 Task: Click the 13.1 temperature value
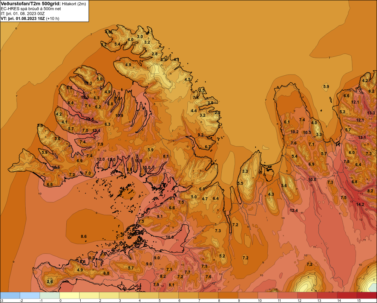click(x=362, y=138)
